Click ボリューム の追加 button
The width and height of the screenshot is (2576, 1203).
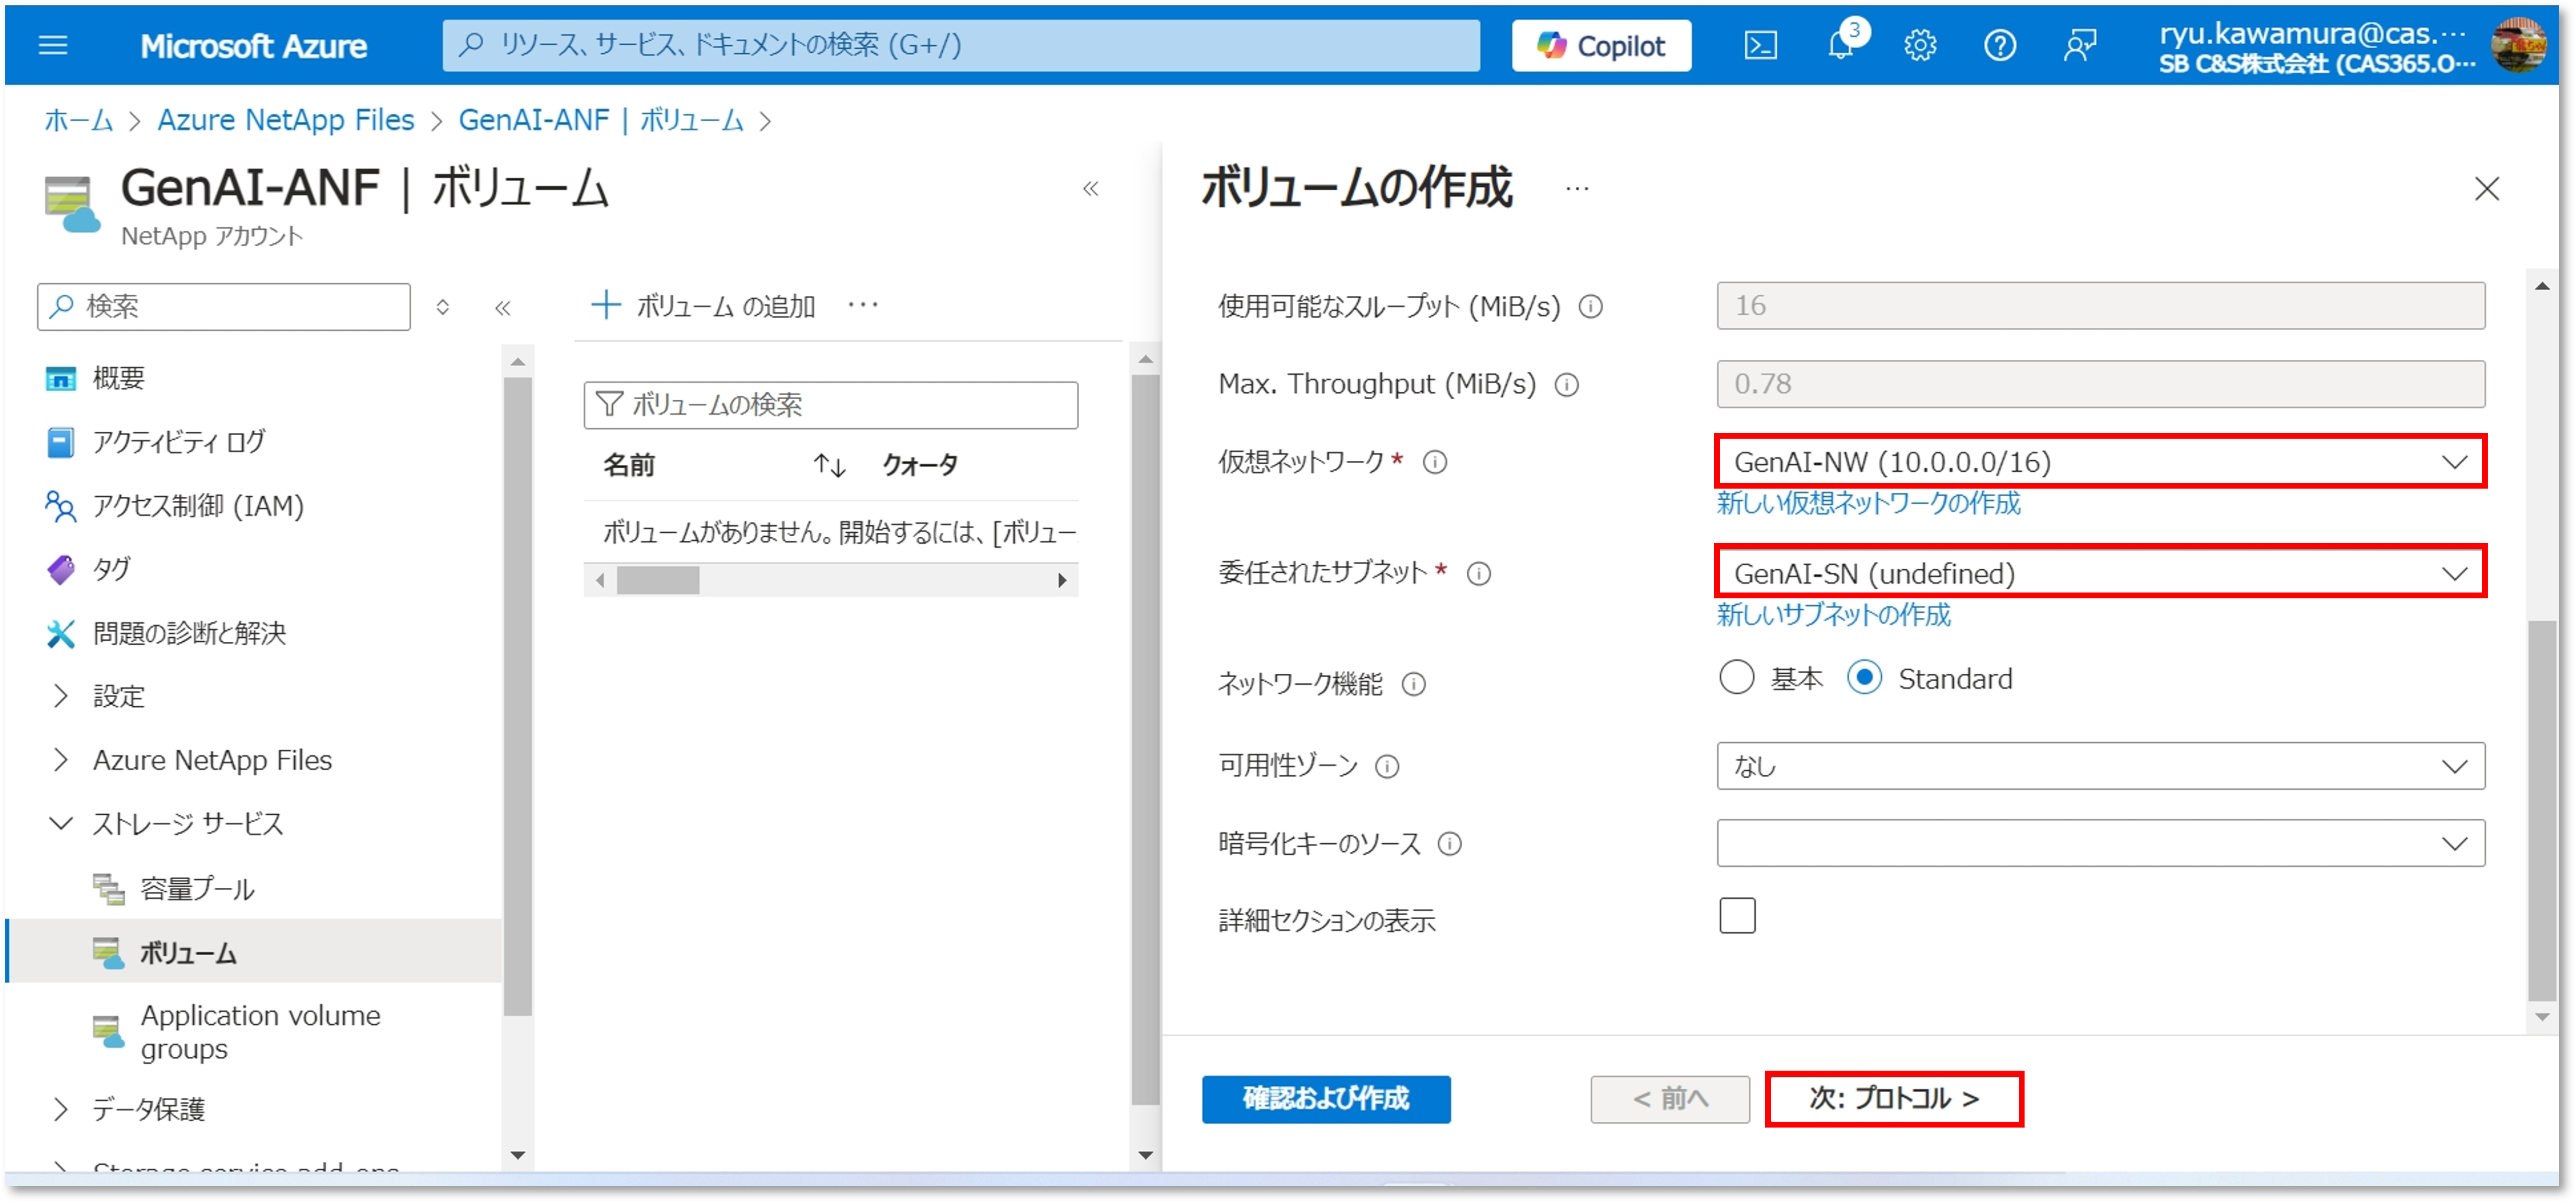point(704,305)
